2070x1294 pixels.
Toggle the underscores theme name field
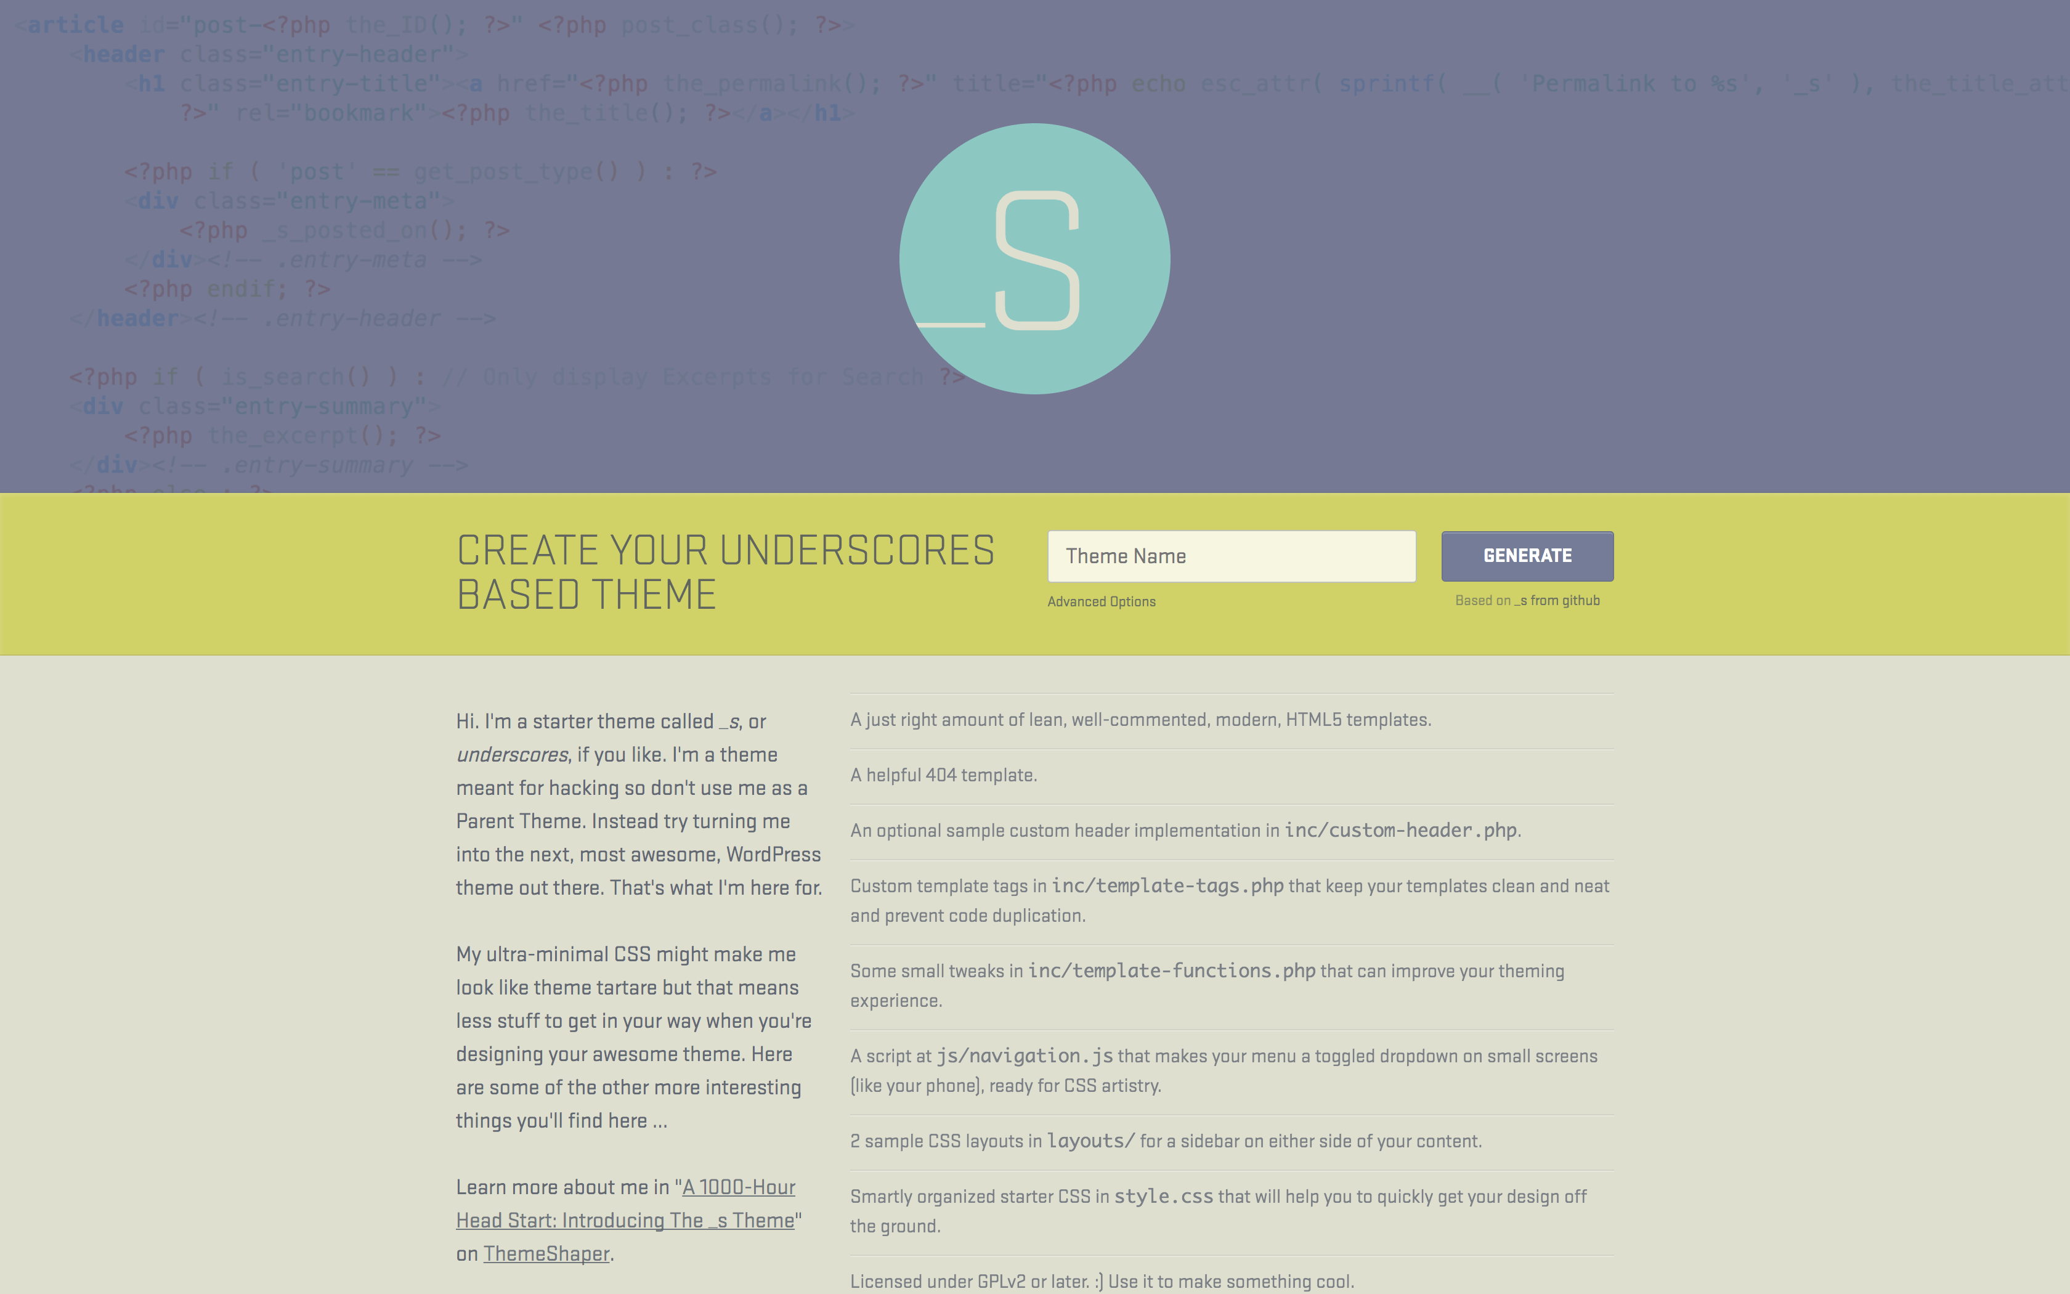click(x=1231, y=556)
